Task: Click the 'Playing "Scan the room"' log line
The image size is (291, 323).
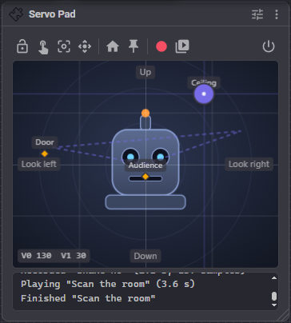Action: 108,284
